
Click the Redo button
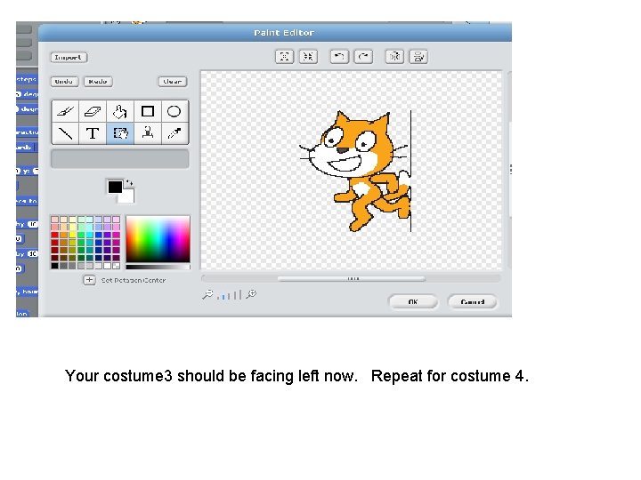click(x=98, y=81)
